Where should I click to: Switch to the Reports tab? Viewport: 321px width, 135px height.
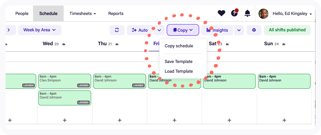[x=116, y=14]
